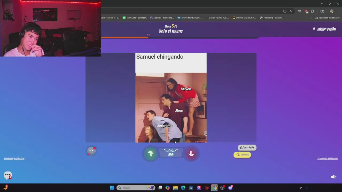Image resolution: width=342 pixels, height=192 pixels.
Task: Open the PrimeDrip Luxury bookmark
Action: point(271,18)
